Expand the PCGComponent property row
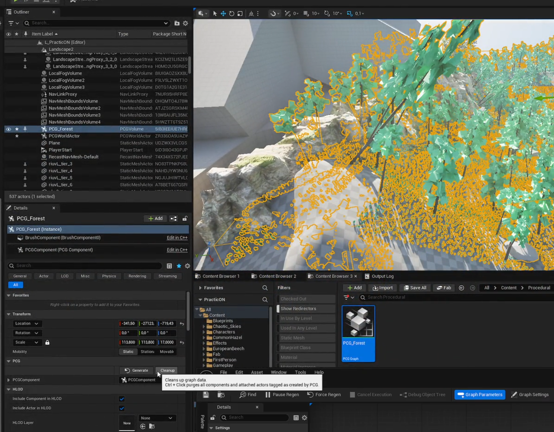Viewport: 554px width, 432px height. tap(9, 380)
